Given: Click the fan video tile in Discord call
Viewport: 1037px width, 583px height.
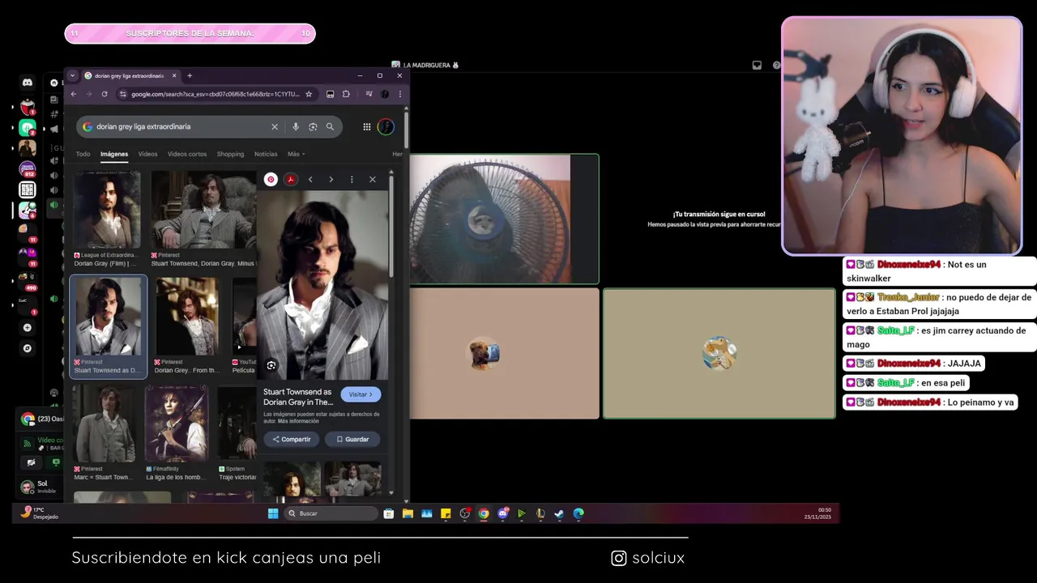Looking at the screenshot, I should tap(504, 219).
